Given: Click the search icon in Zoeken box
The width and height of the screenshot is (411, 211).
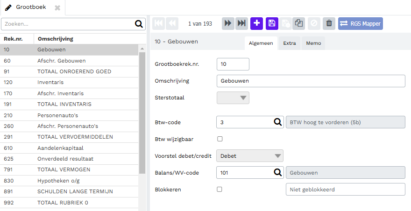Looking at the screenshot, I should click(x=139, y=24).
